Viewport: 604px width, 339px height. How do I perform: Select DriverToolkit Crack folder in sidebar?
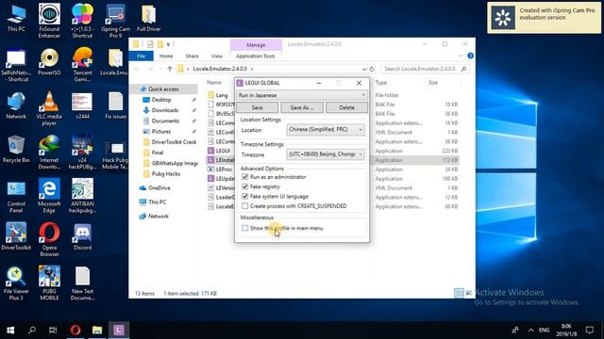tap(174, 142)
